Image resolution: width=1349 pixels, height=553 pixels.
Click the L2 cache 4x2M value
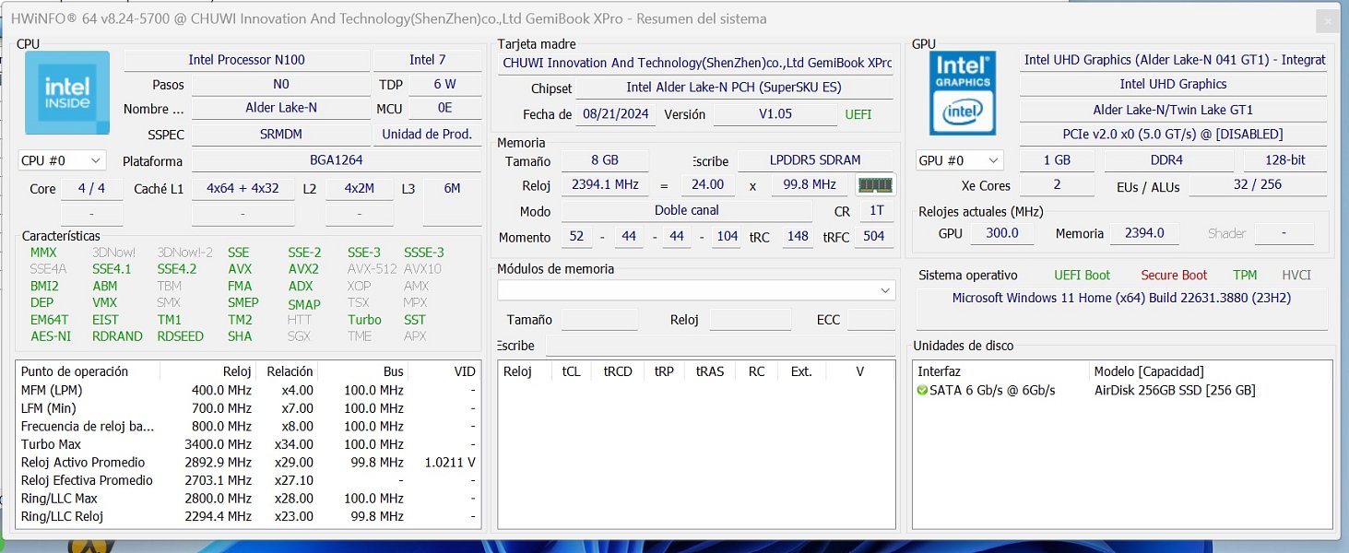359,189
